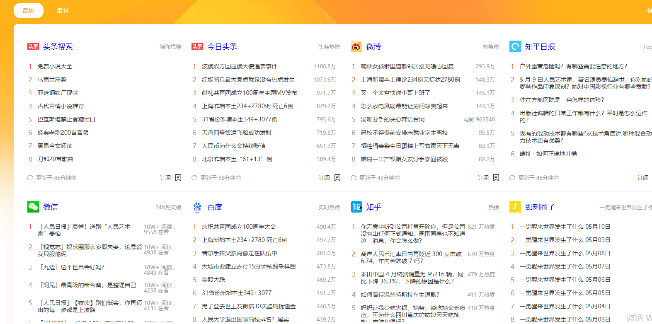This screenshot has width=652, height=324.
Task: Click the 知乎 logo icon
Action: point(356,207)
